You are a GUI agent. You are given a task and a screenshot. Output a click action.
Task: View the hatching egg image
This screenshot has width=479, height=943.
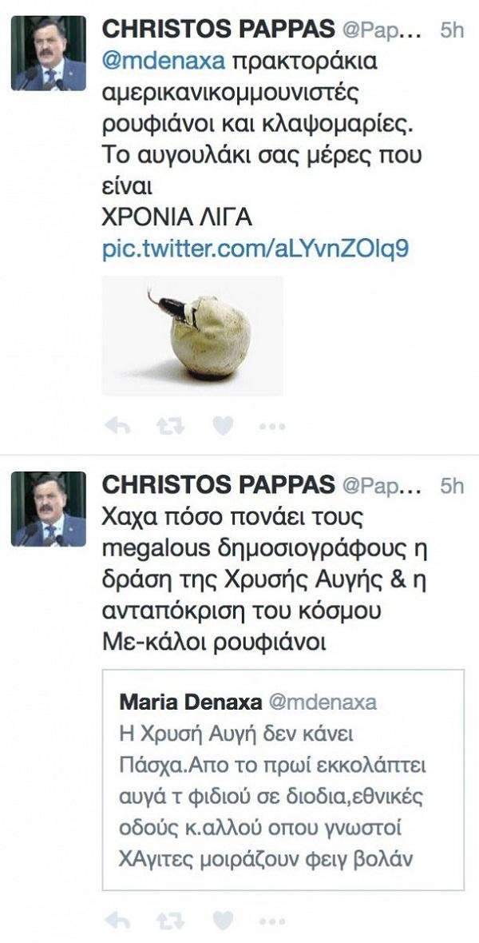[192, 336]
